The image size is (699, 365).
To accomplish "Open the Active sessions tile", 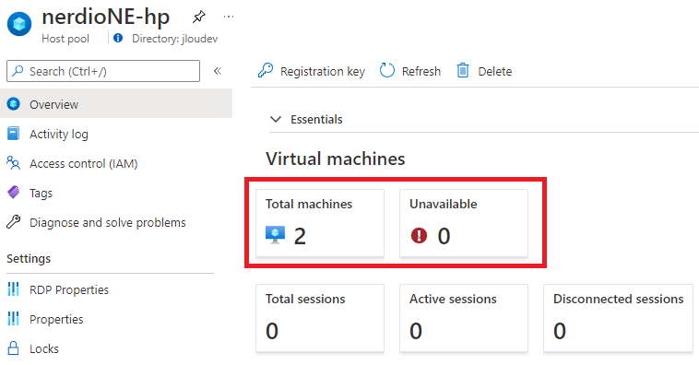I will [464, 318].
